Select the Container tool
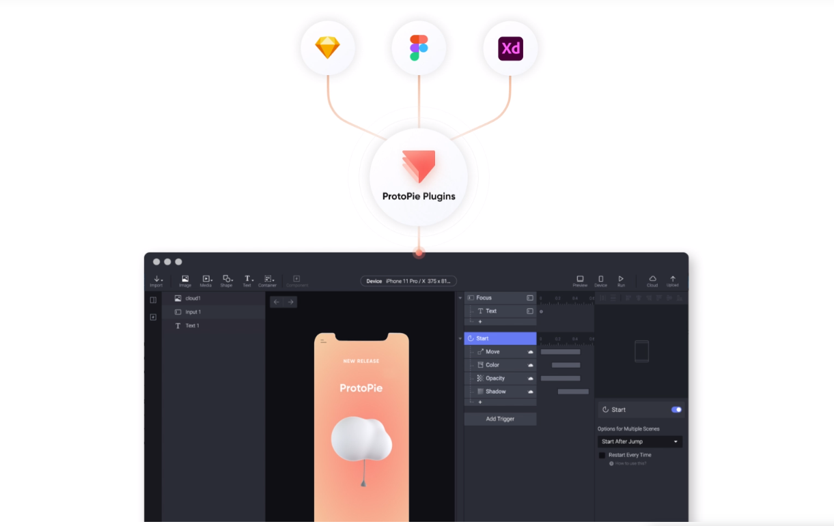The height and width of the screenshot is (526, 834). 268,281
